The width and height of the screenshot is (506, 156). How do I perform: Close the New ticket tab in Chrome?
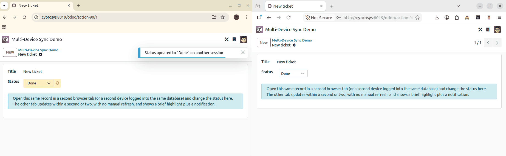(x=69, y=5)
